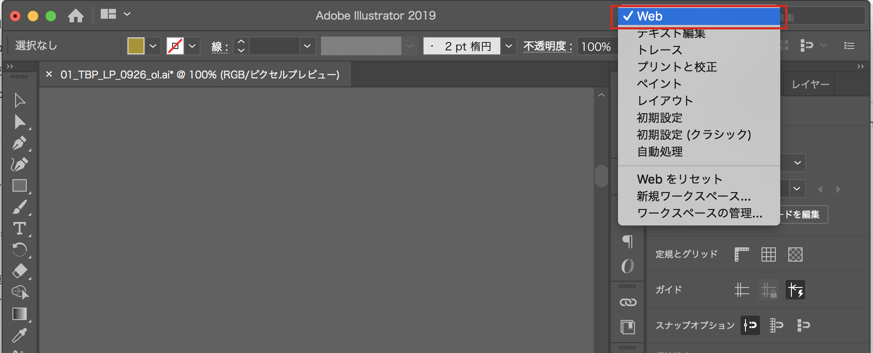The image size is (873, 353).
Task: Click the canvas vertical scrollbar thumb
Action: pyautogui.click(x=601, y=176)
